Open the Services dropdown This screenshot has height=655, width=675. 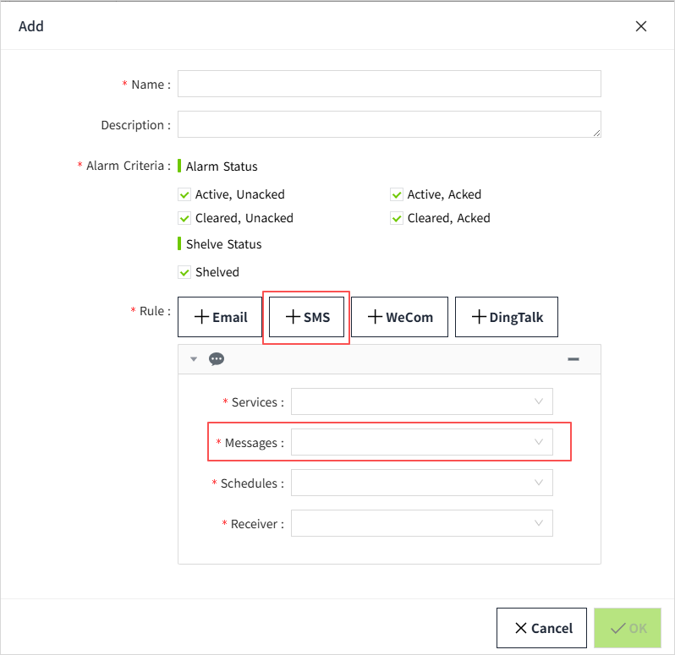pyautogui.click(x=421, y=402)
